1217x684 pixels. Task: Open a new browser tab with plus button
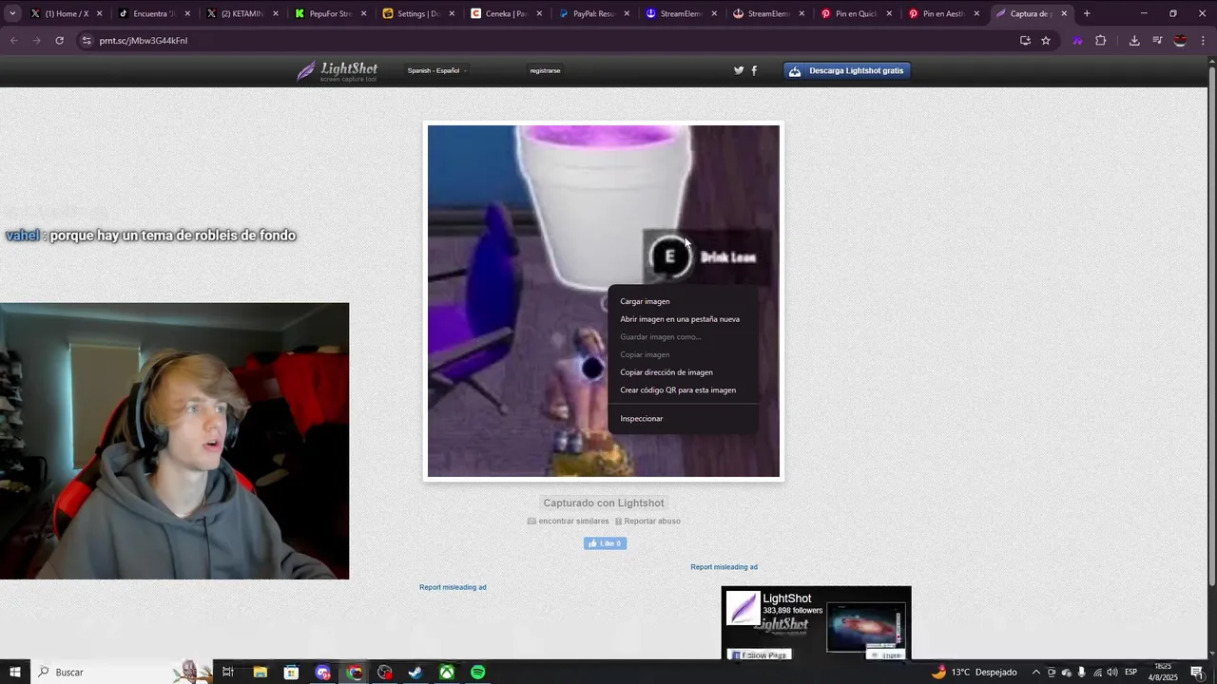[x=1087, y=13]
